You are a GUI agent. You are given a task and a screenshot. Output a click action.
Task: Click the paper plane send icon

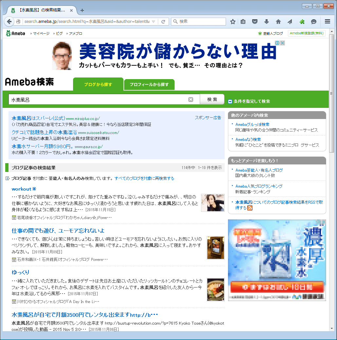290,22
